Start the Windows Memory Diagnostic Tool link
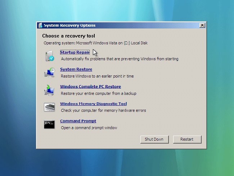The image size is (234, 176). (x=94, y=104)
